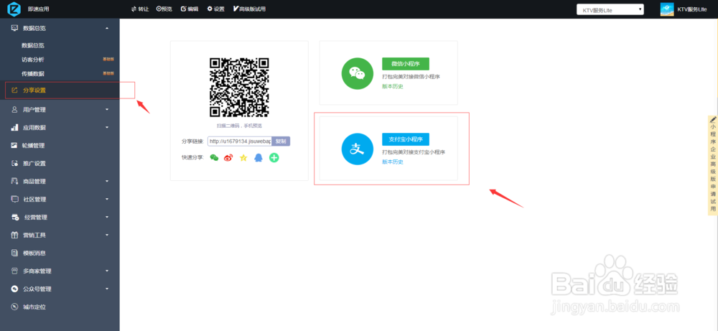Open 设置 in the top toolbar
Viewport: 718px width, 331px height.
[x=215, y=9]
